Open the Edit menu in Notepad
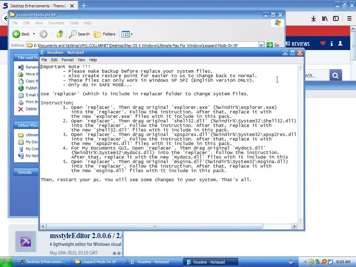This screenshot has width=356, height=267. point(54,60)
